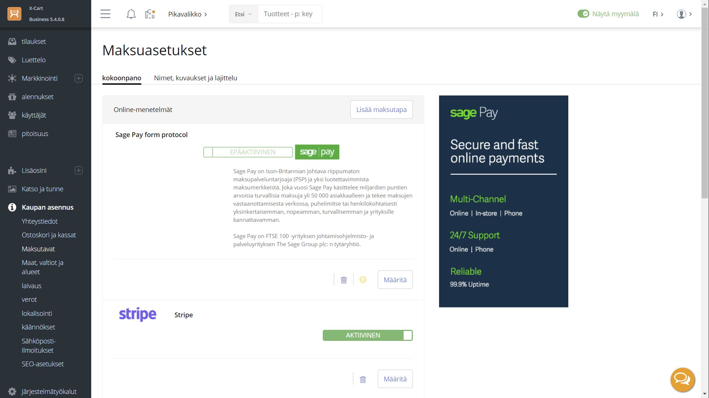
Task: Switch to Nimet, kuvaukset ja lajittelu tab
Action: (195, 78)
